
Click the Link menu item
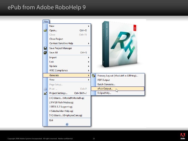[x=67, y=62]
